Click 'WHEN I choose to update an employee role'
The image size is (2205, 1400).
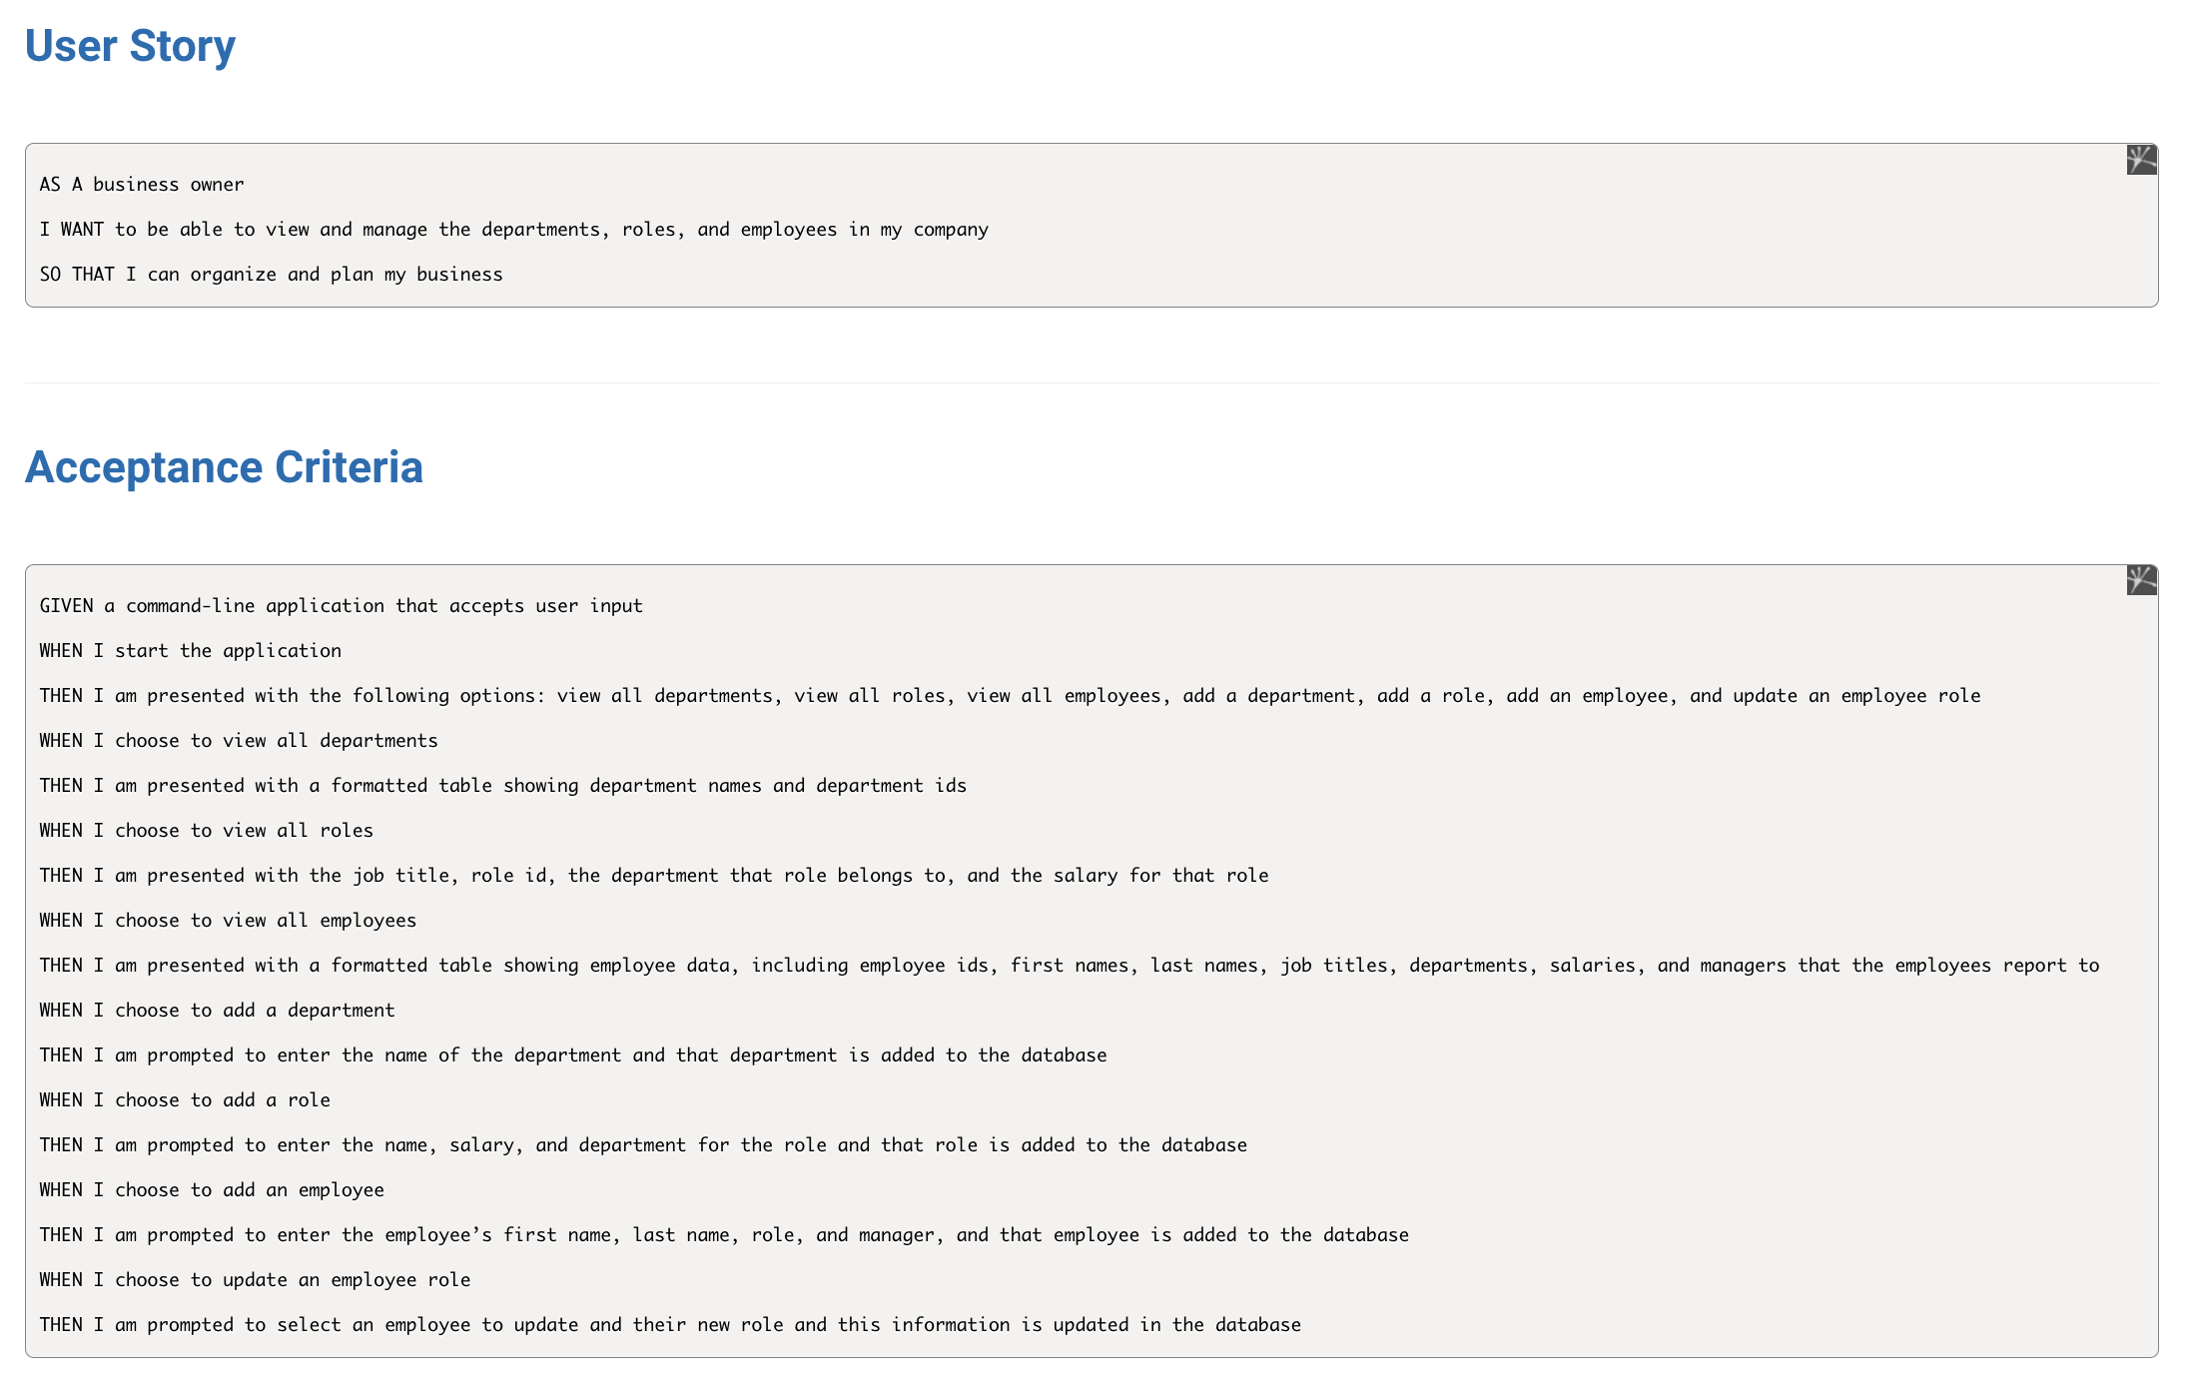point(255,1280)
